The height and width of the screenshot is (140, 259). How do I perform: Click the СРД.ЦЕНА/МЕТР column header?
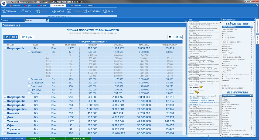pos(170,45)
